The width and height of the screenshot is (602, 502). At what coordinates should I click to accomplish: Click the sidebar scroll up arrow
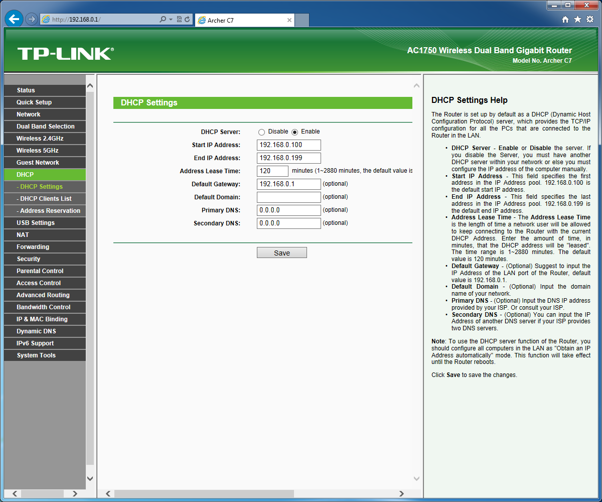(90, 85)
